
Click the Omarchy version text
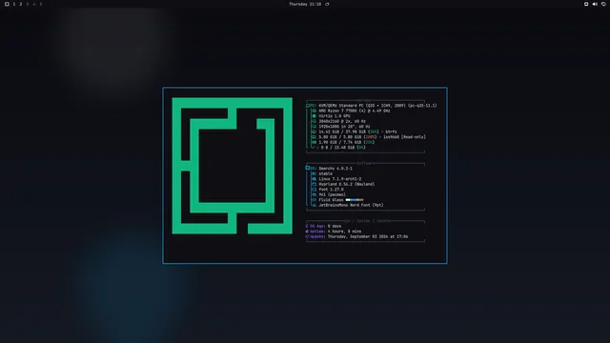tap(335, 169)
